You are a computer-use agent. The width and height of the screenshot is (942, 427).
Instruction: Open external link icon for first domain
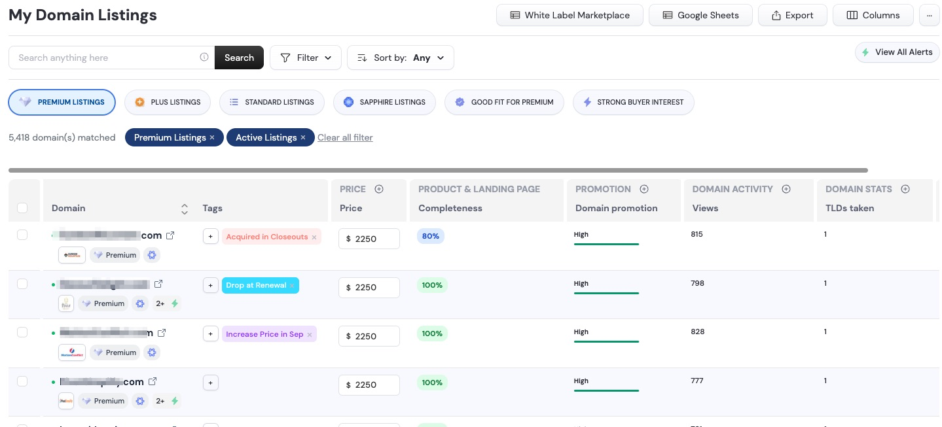click(170, 235)
